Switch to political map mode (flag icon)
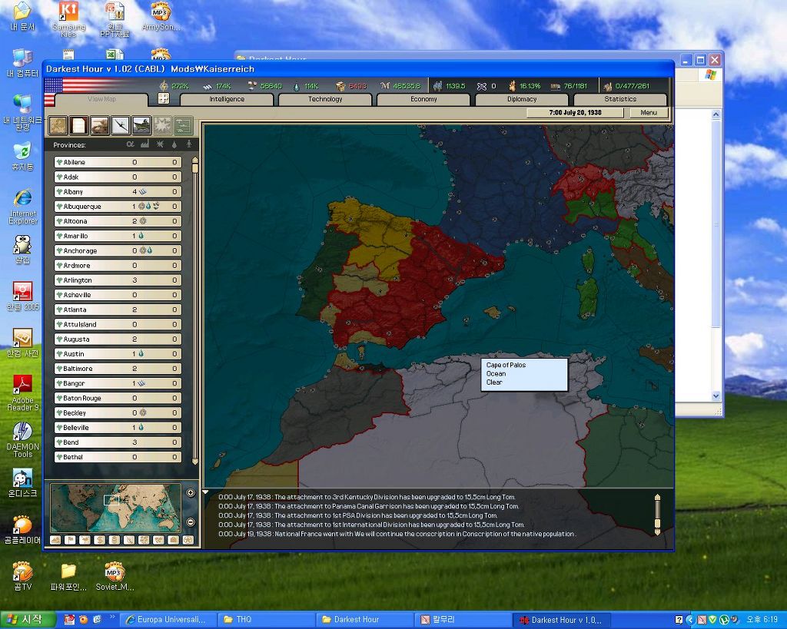 tap(70, 540)
